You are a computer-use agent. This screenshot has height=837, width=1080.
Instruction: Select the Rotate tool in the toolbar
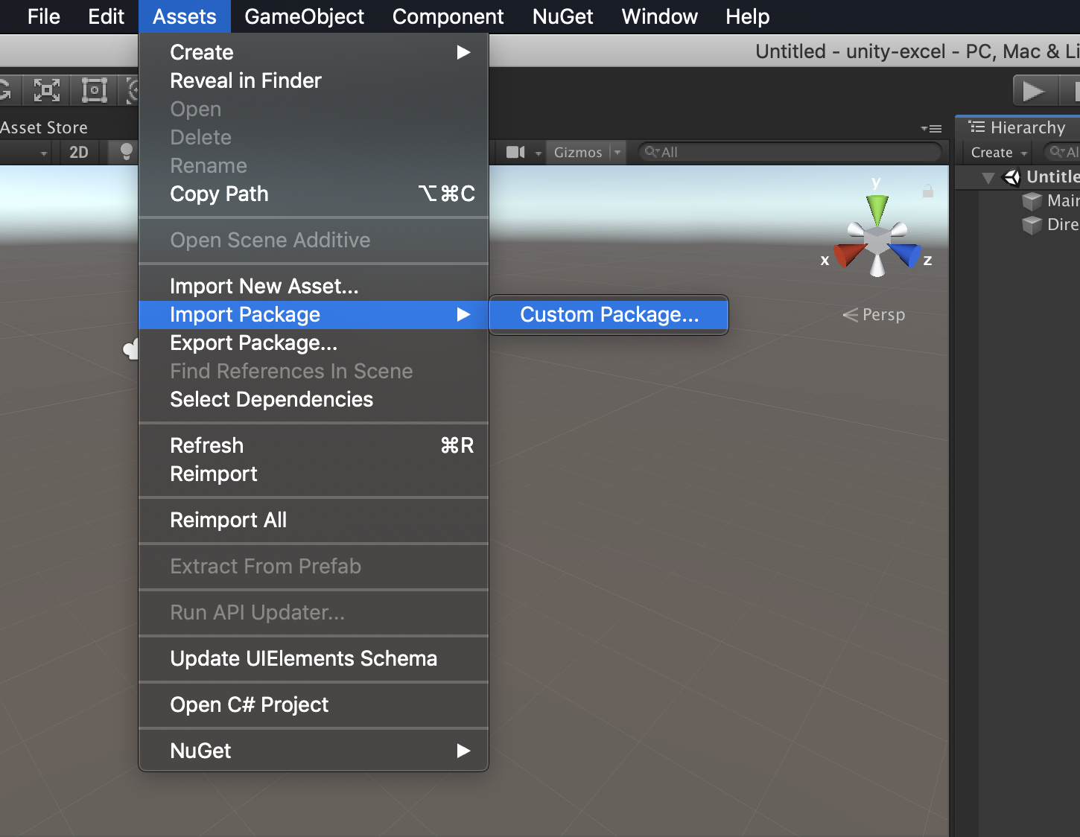click(6, 89)
